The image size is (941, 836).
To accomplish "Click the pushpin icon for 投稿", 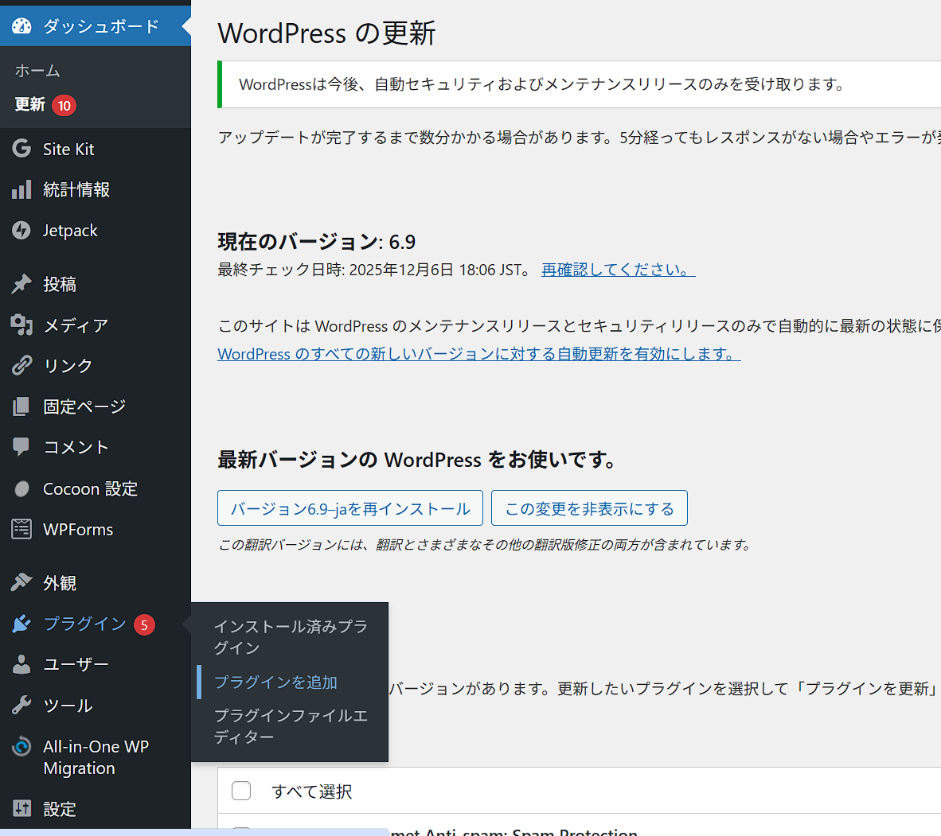I will pos(21,284).
